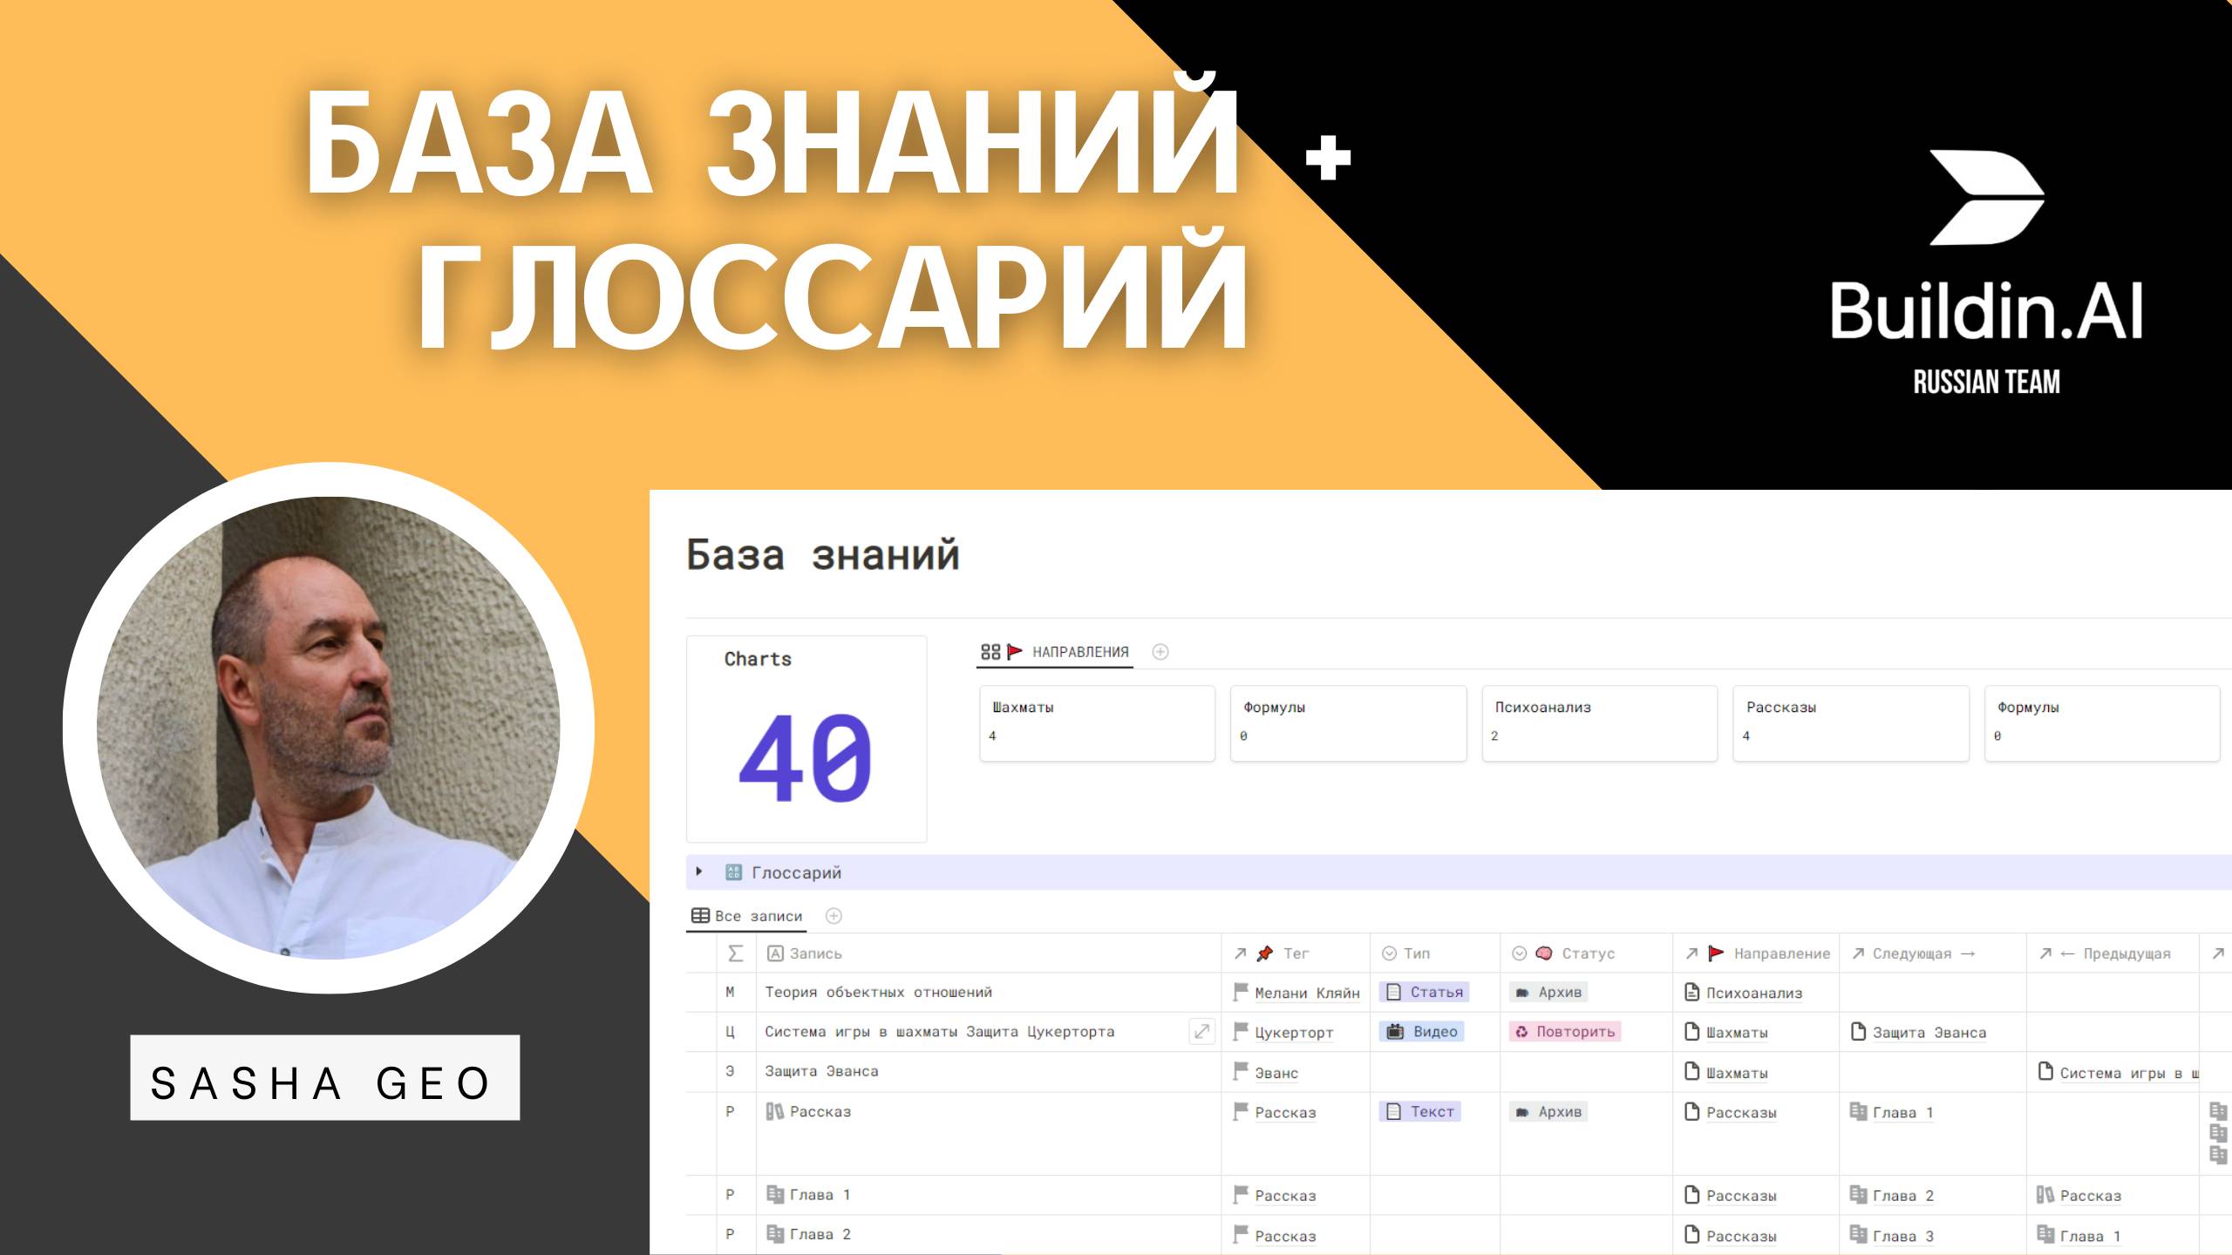Viewport: 2232px width, 1255px height.
Task: Open the Цукерторт record via its expand arrow icon
Action: click(x=1201, y=1031)
